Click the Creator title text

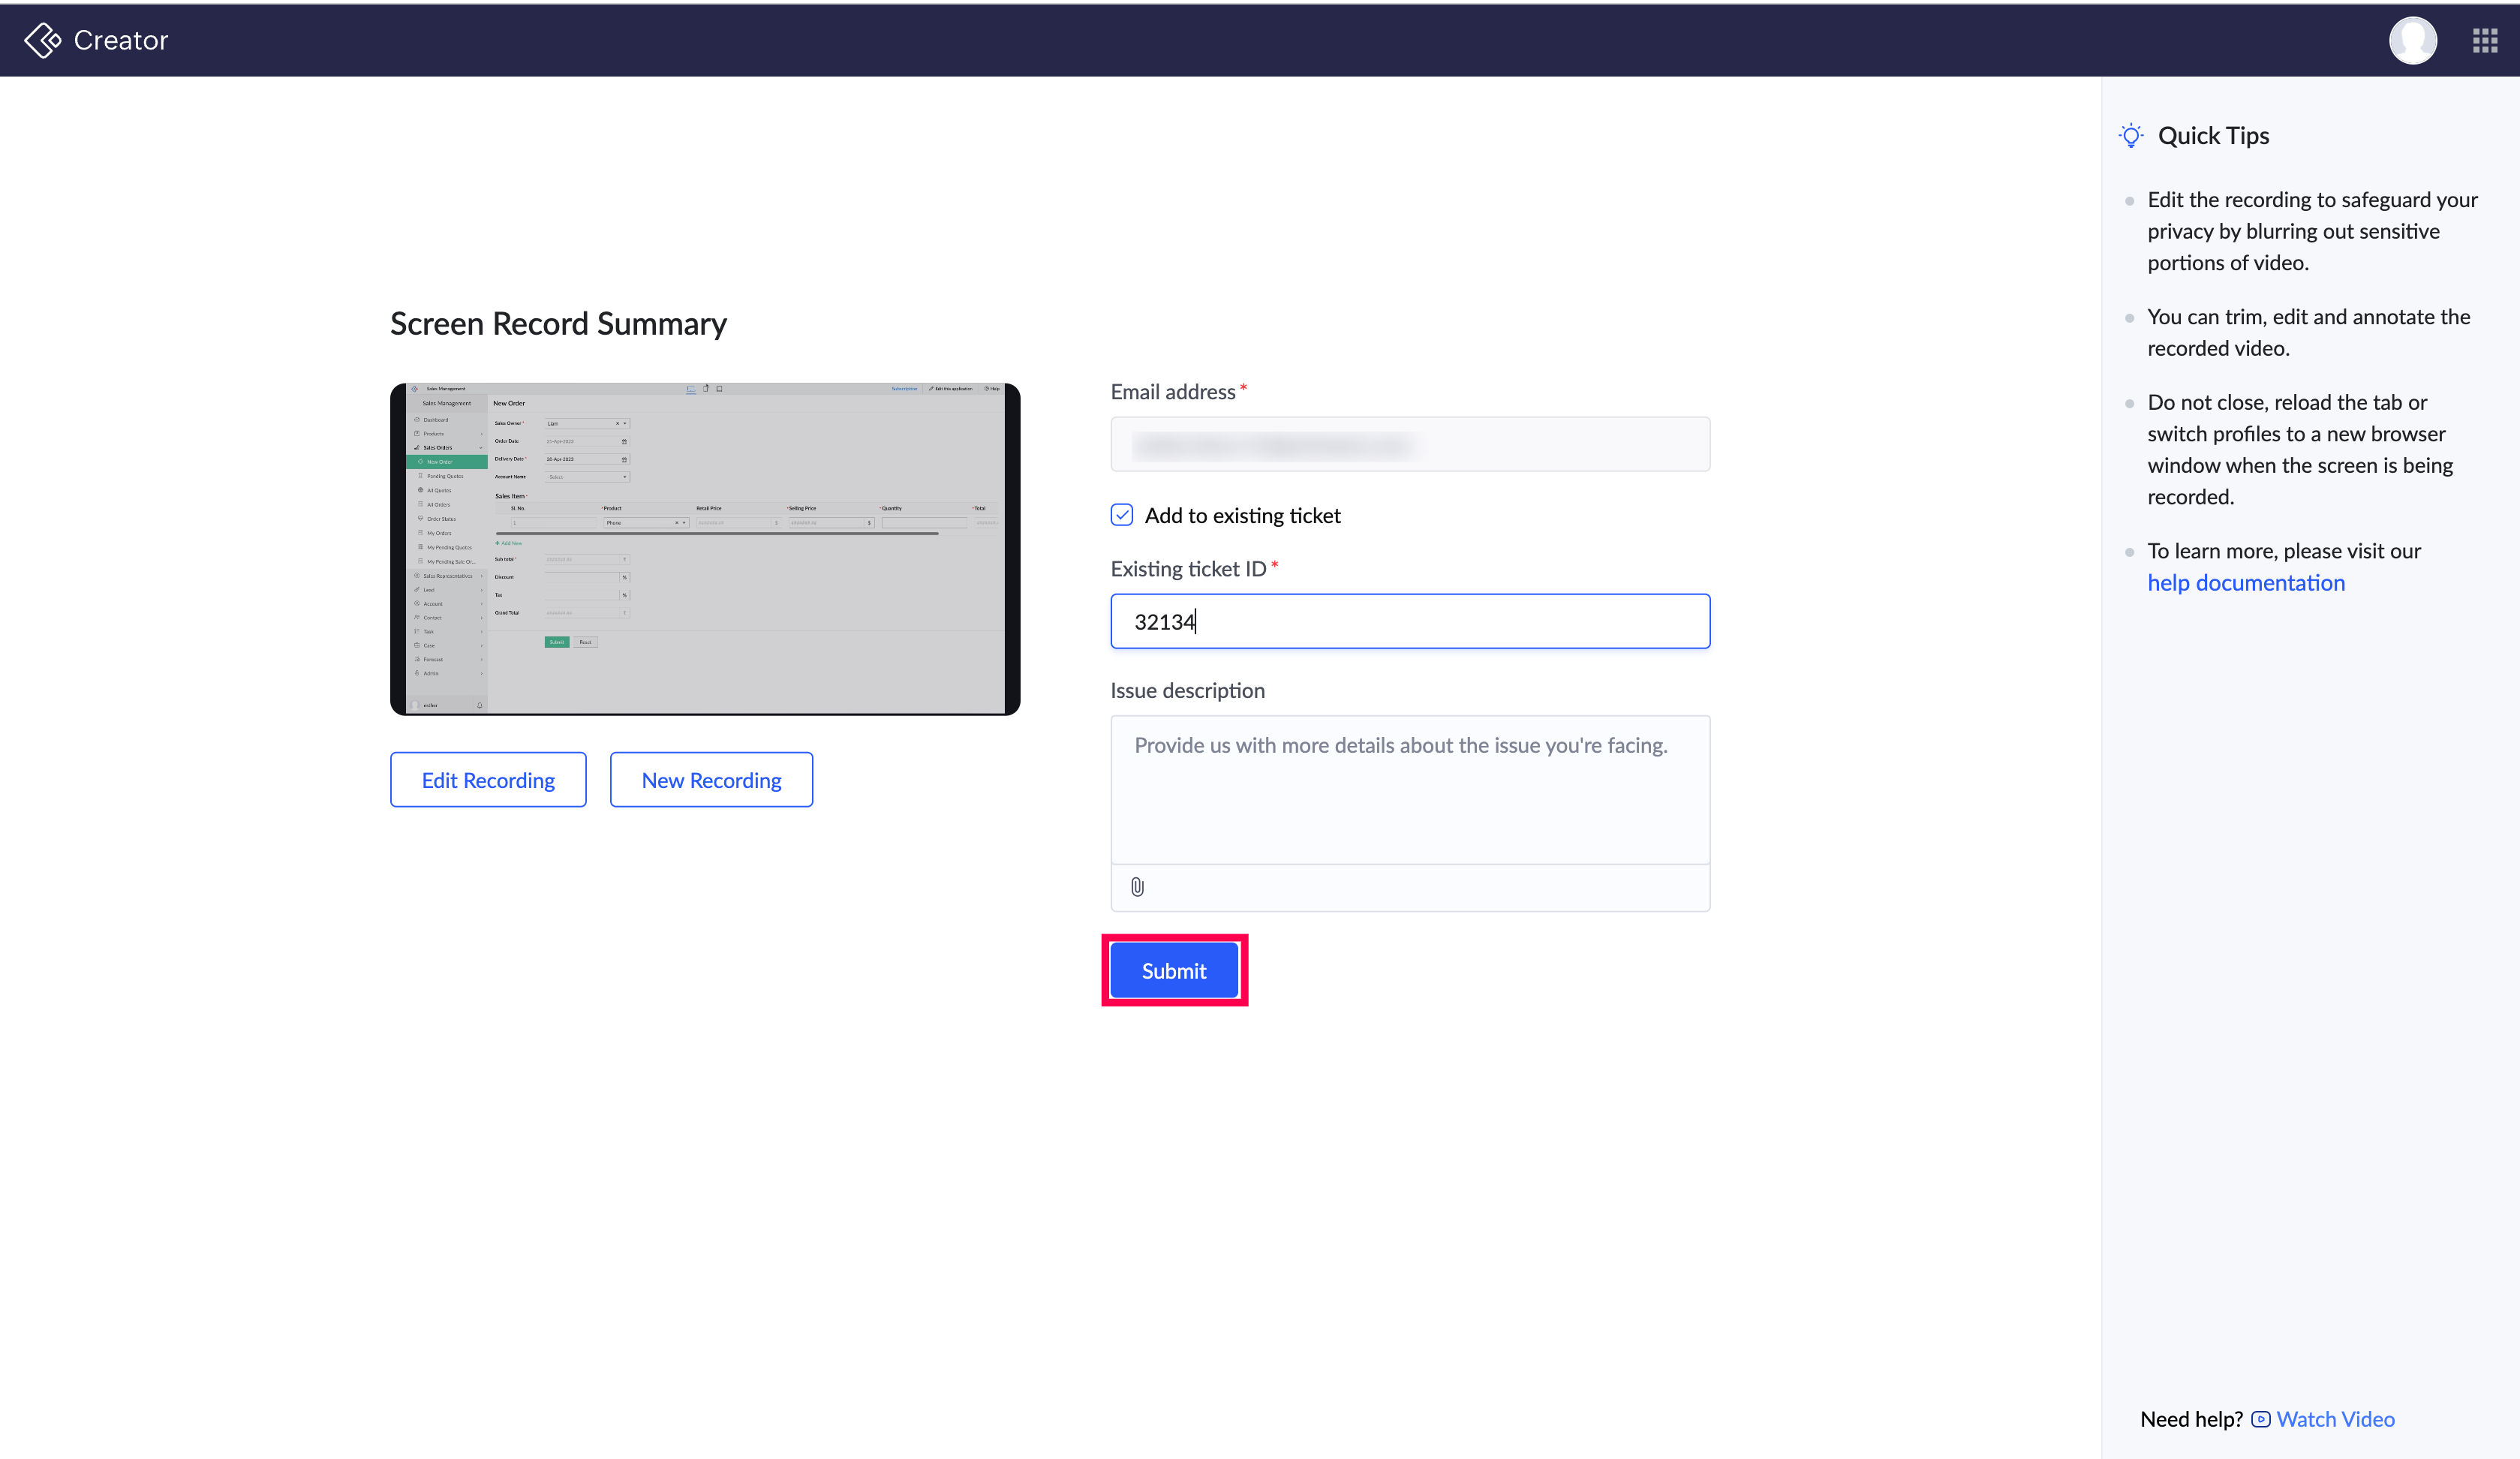[120, 40]
